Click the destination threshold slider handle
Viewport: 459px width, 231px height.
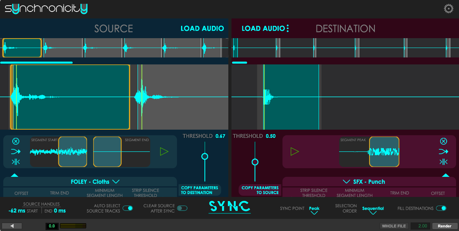[255, 162]
